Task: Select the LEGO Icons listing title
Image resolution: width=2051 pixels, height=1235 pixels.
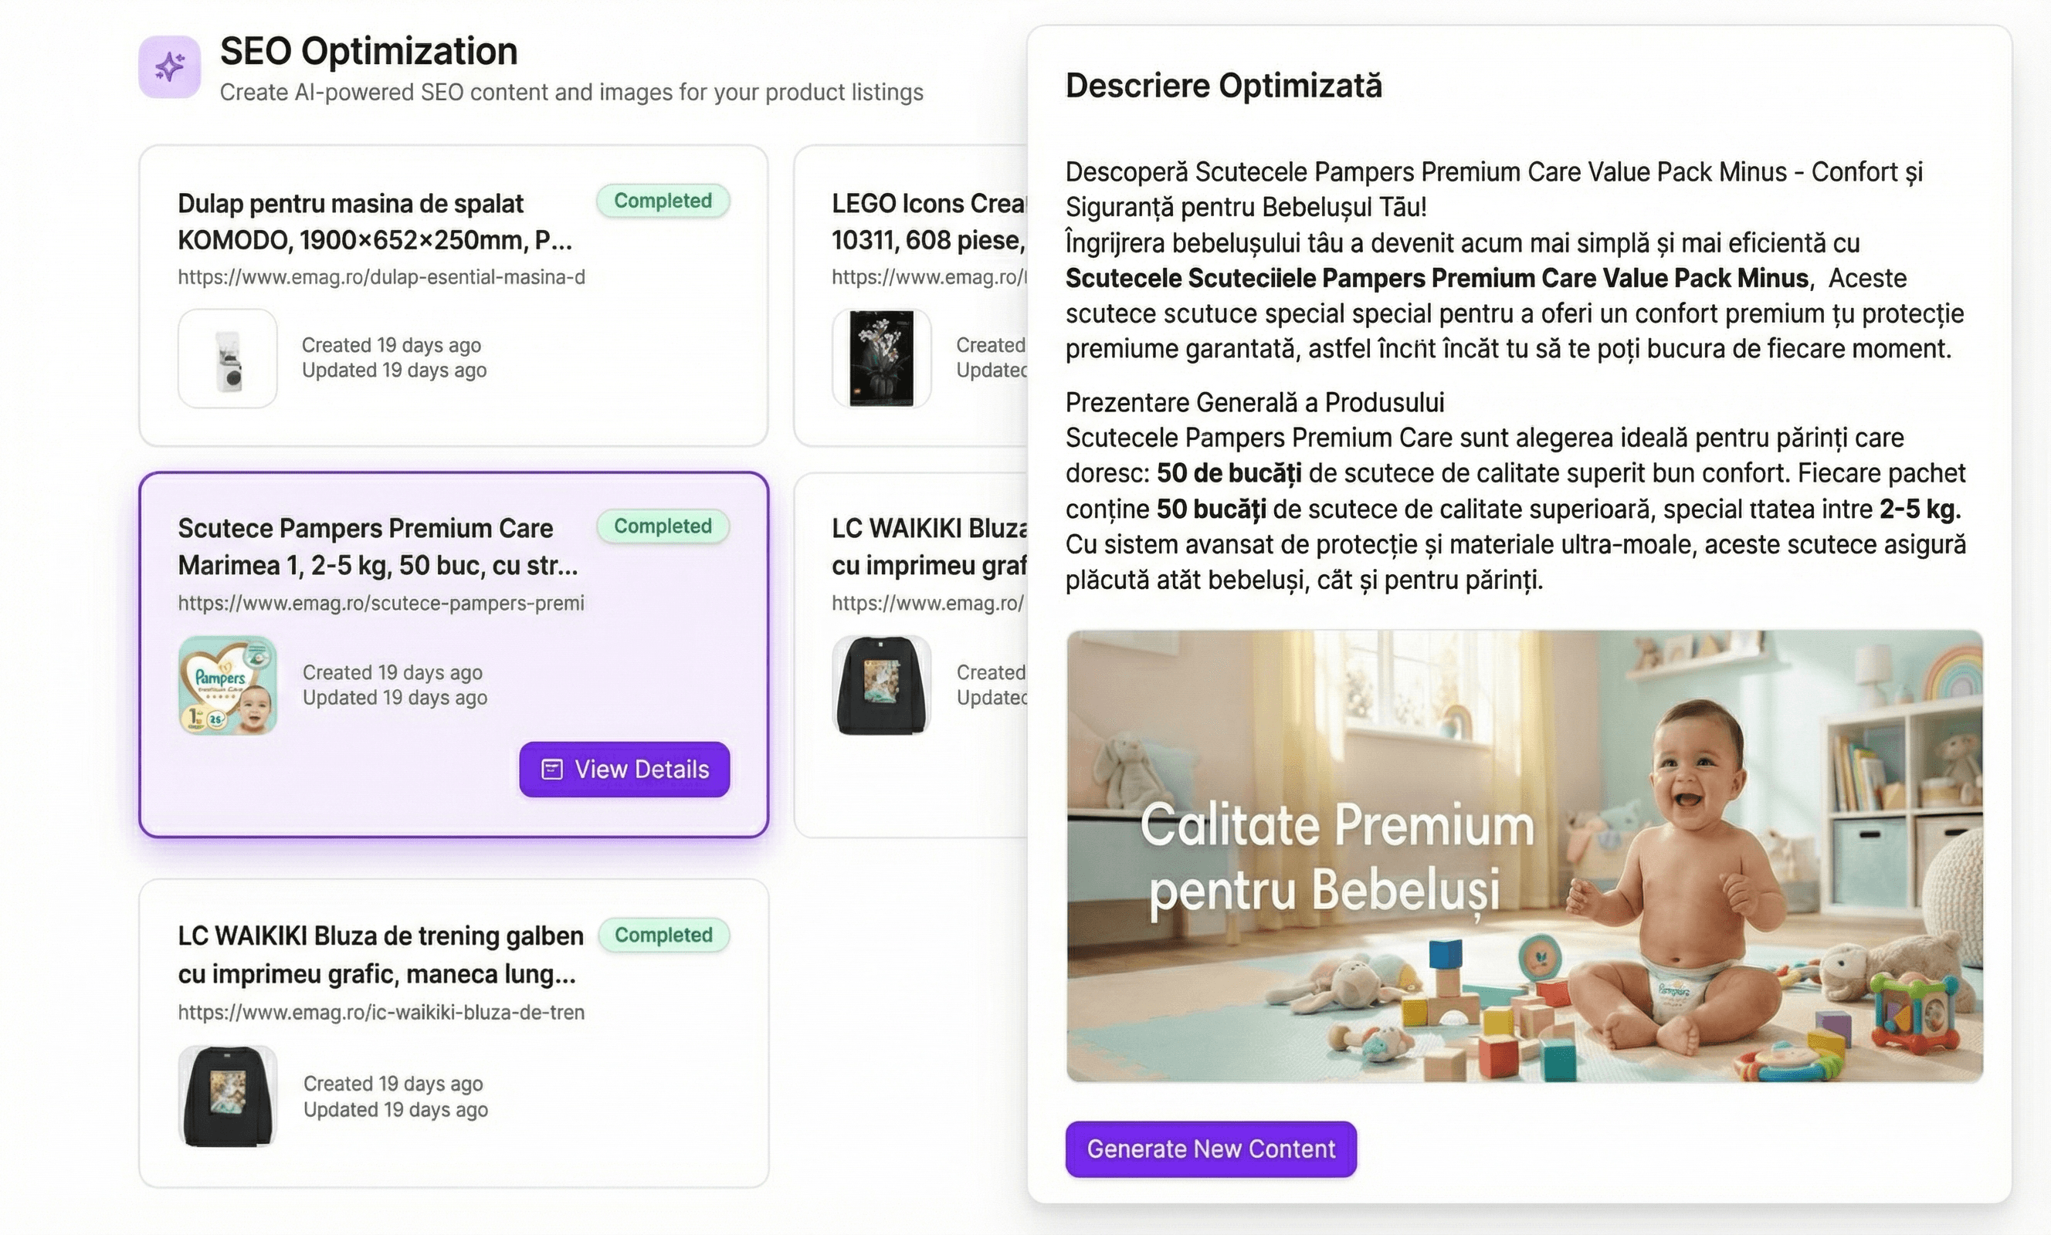Action: (928, 222)
